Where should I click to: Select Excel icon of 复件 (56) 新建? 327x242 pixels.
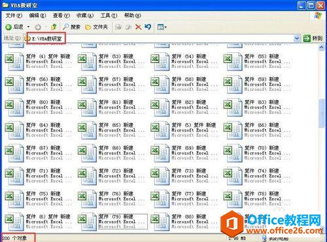(x=14, y=84)
